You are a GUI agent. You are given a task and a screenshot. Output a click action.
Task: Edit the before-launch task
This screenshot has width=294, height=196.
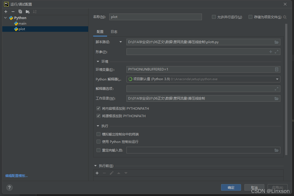click(111, 173)
